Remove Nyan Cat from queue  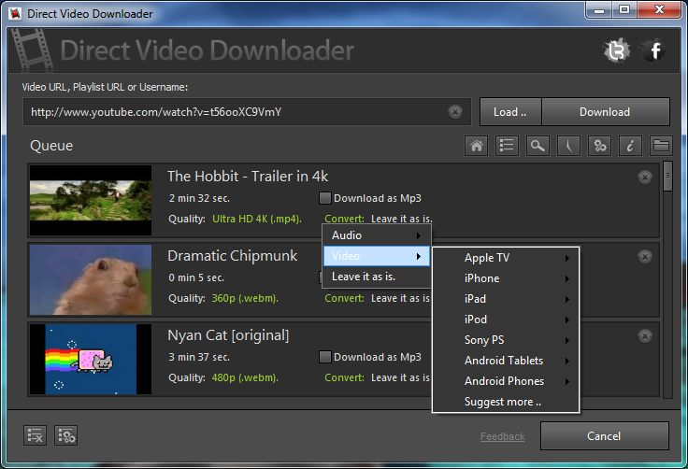tap(645, 336)
